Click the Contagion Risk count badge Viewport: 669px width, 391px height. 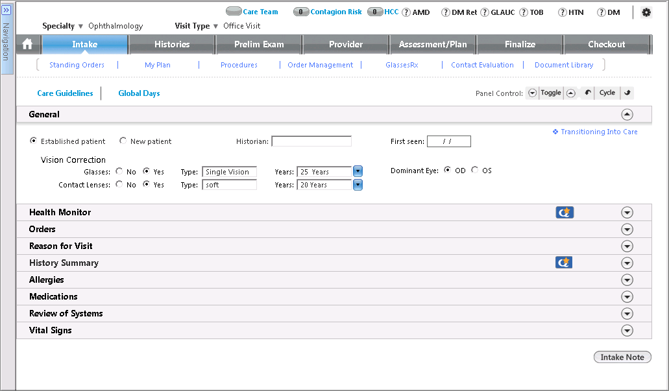tap(301, 12)
